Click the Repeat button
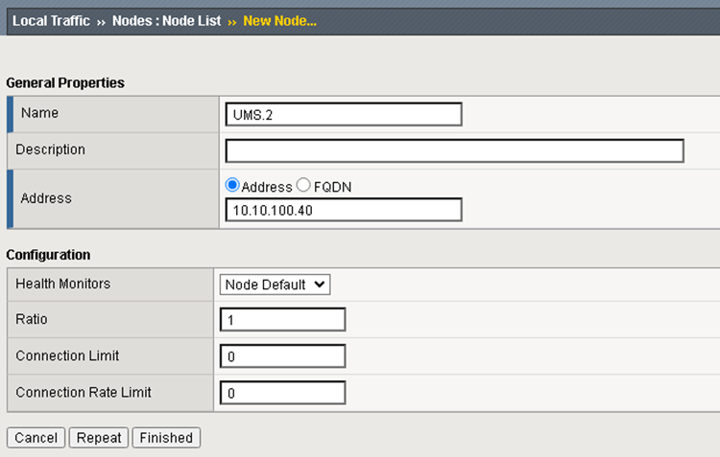This screenshot has width=720, height=457. [99, 438]
